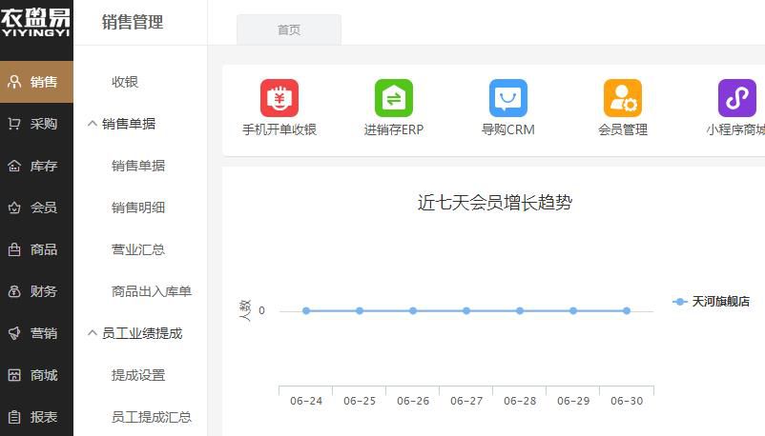Open 营业汇总 menu item
Screen dimensions: 765x436
tap(138, 249)
